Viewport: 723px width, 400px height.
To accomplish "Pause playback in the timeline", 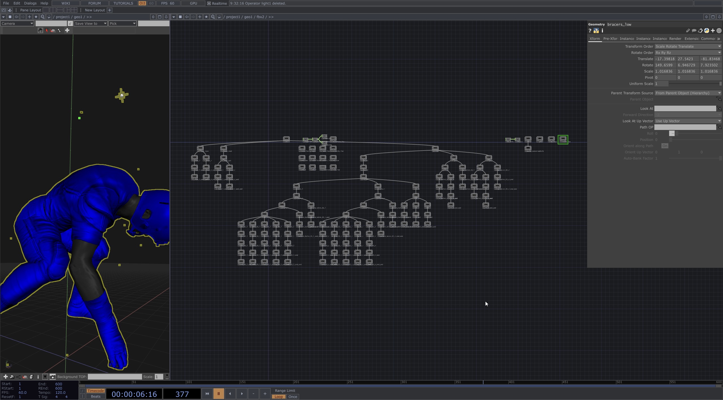I will click(x=218, y=394).
